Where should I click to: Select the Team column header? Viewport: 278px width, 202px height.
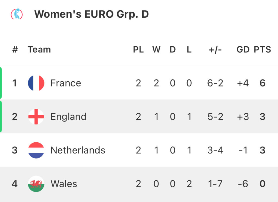(x=39, y=49)
